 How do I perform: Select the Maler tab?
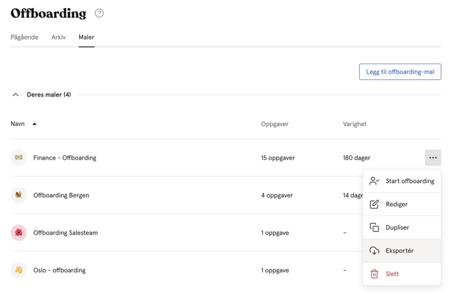coord(86,38)
